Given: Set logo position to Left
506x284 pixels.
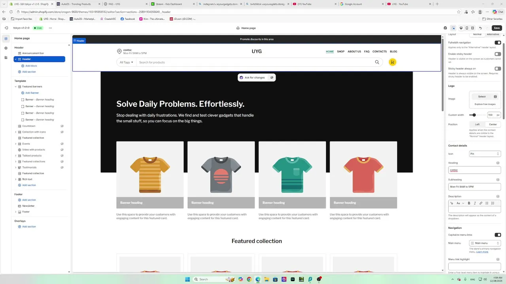Looking at the screenshot, I should pyautogui.click(x=477, y=124).
